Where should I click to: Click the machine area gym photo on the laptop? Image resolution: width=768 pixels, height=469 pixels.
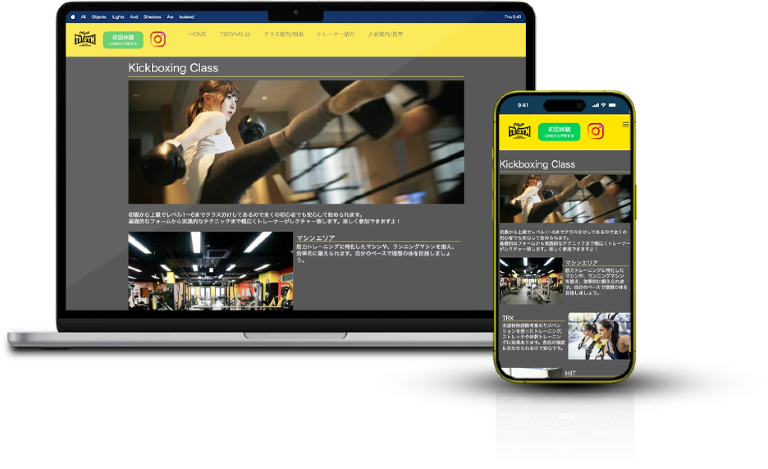(211, 271)
